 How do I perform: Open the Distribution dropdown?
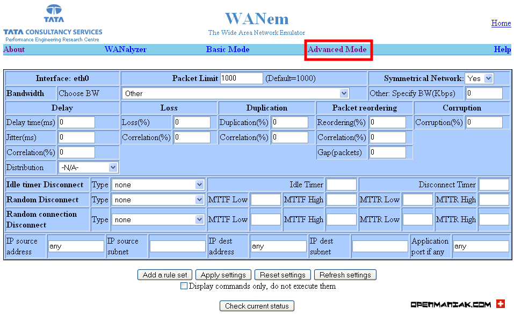point(88,167)
